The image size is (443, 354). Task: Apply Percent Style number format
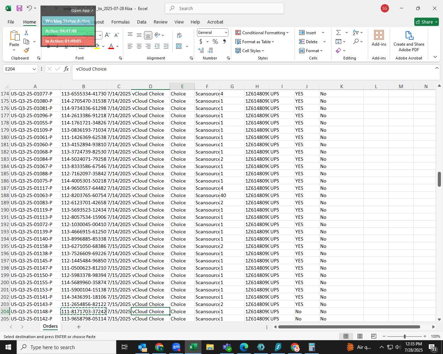[215, 41]
